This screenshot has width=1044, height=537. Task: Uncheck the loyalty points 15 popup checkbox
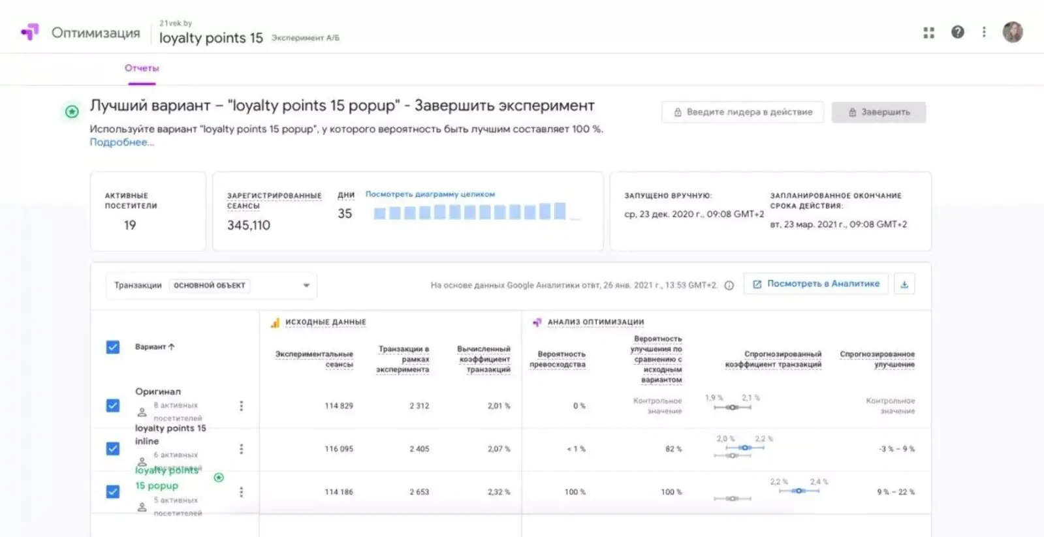pyautogui.click(x=113, y=492)
